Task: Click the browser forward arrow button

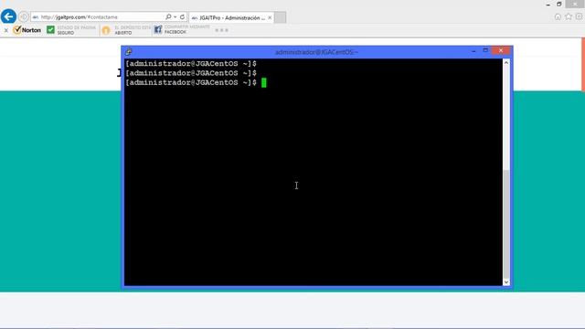Action: [24, 16]
